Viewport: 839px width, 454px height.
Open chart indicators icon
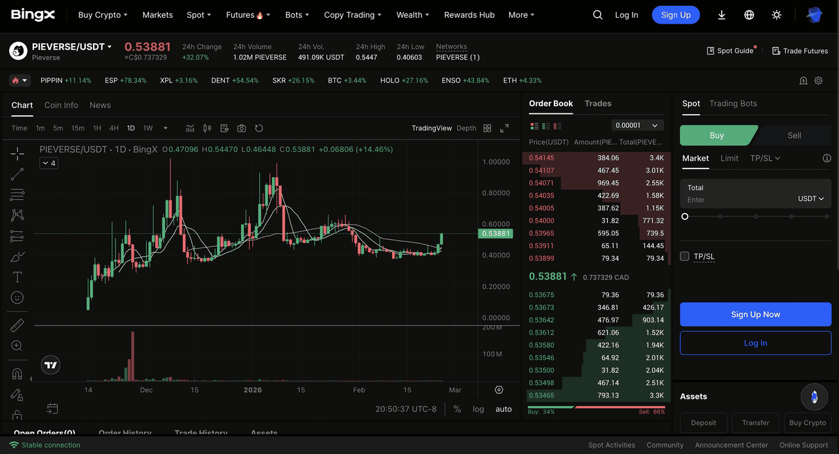click(x=190, y=128)
